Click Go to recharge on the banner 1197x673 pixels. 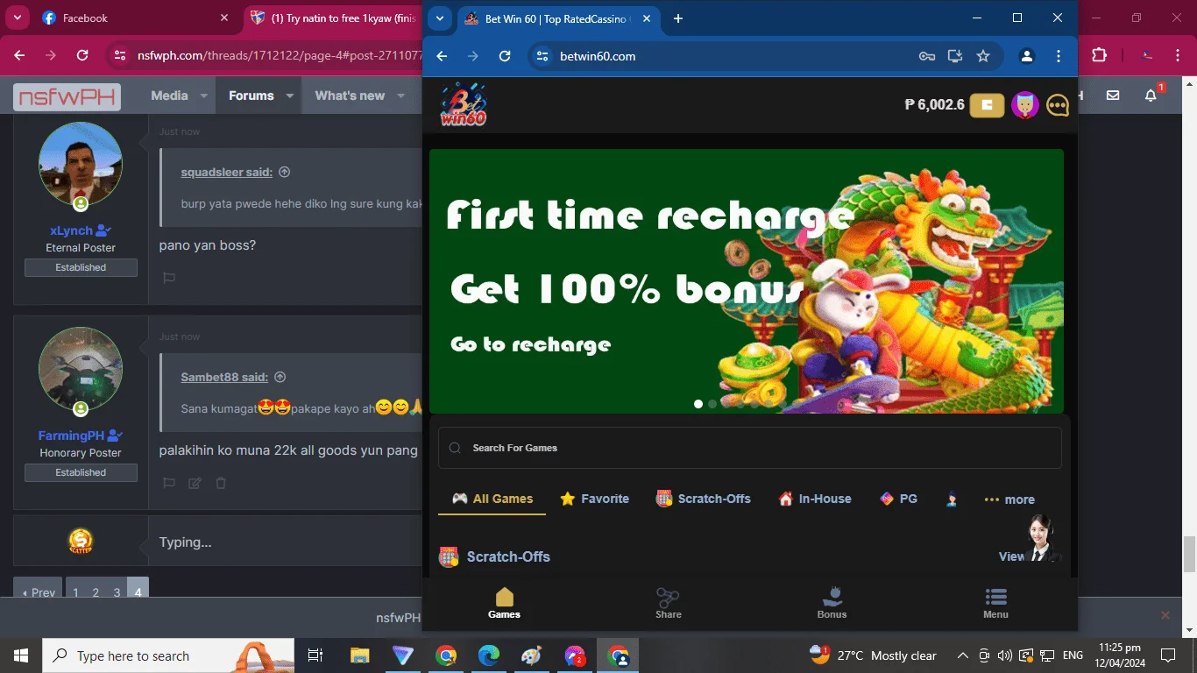click(531, 344)
